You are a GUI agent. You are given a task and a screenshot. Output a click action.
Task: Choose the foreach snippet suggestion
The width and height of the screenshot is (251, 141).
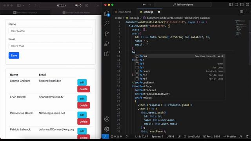coord(180,71)
